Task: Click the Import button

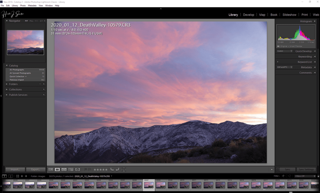Action: click(x=15, y=169)
